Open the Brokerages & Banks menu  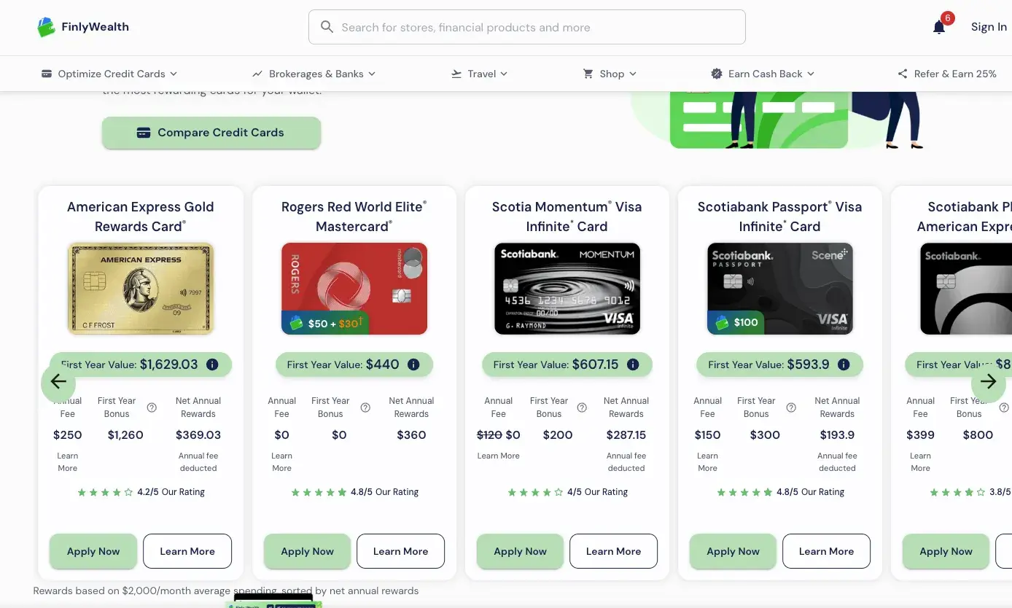[x=314, y=74]
